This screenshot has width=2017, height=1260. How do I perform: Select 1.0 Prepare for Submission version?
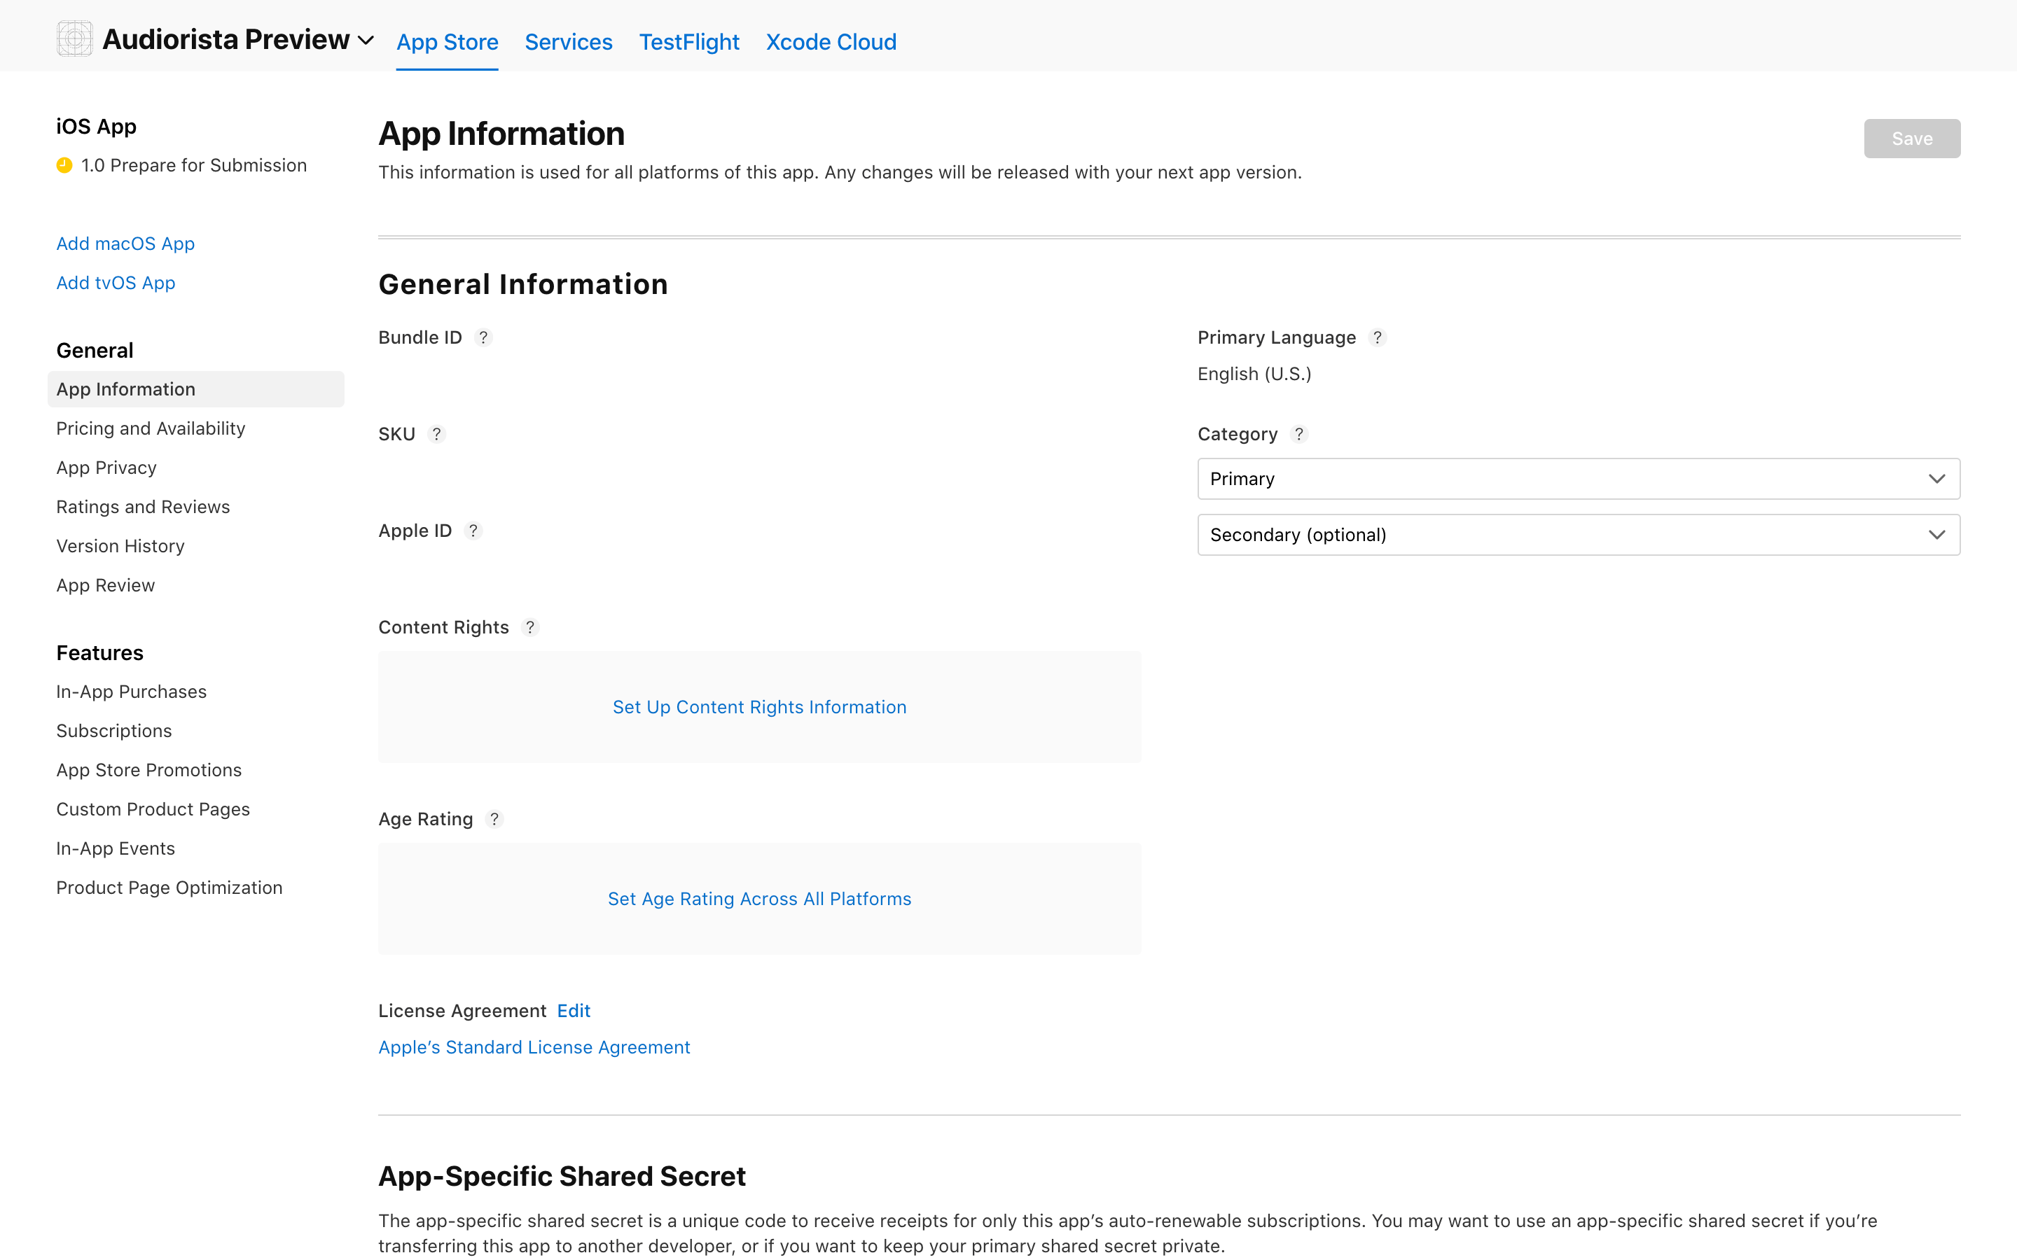pyautogui.click(x=193, y=165)
